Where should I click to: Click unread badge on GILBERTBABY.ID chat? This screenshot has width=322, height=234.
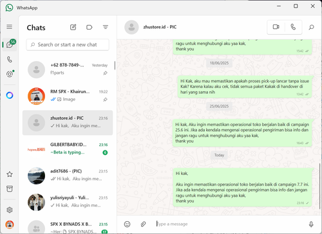[x=105, y=152]
